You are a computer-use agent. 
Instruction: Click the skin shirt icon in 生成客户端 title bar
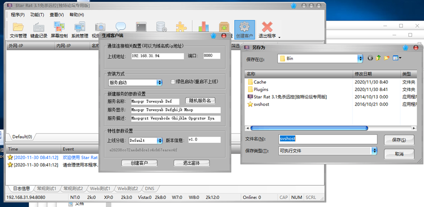[213, 36]
